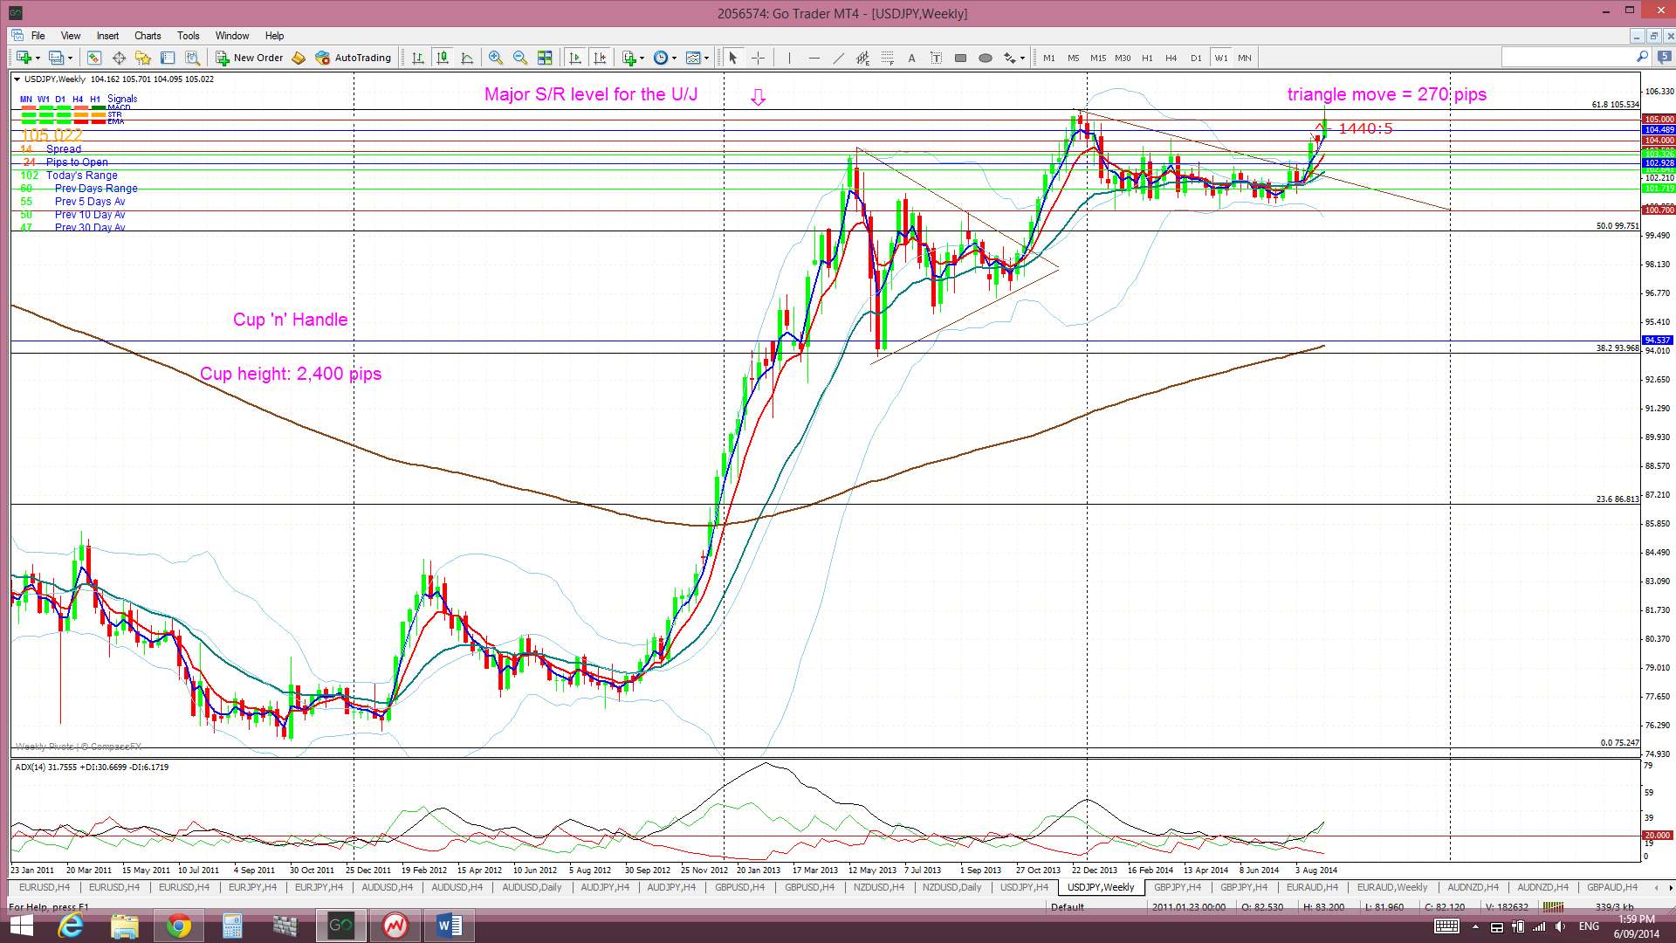Select the ellipse drawing tool
This screenshot has width=1676, height=943.
pos(985,58)
